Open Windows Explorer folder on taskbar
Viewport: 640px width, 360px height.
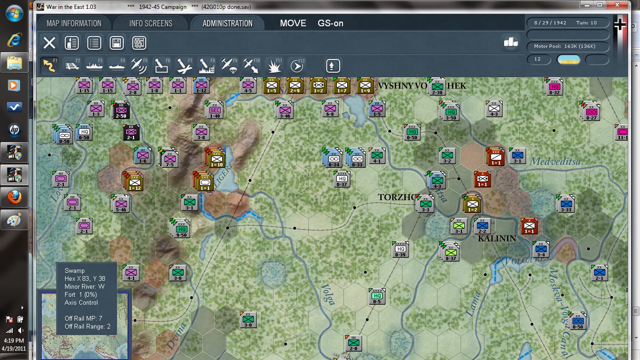tap(15, 62)
